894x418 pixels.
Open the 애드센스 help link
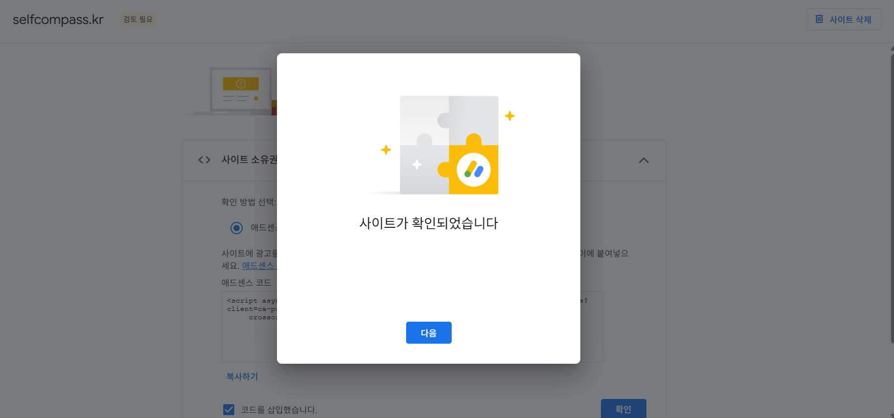click(259, 265)
